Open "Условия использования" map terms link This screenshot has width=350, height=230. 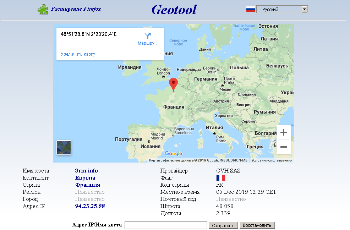(x=272, y=160)
